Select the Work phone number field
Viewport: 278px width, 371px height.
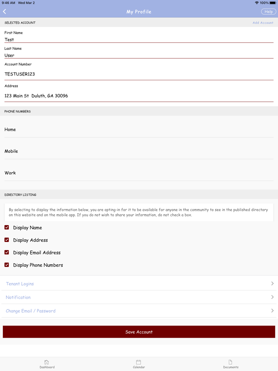point(139,173)
